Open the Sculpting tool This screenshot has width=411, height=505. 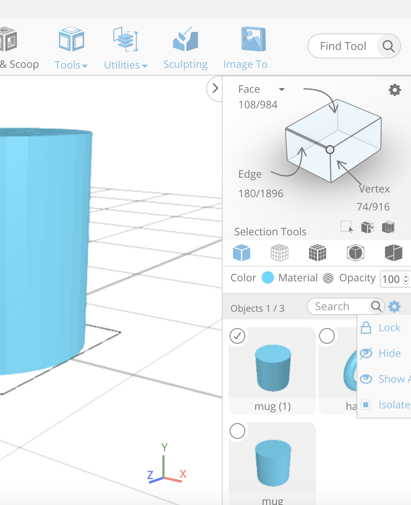pyautogui.click(x=185, y=47)
